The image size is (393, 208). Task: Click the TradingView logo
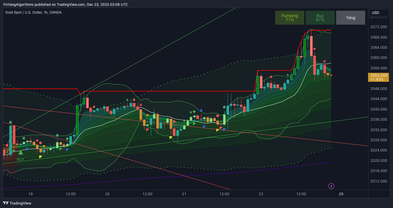pyautogui.click(x=17, y=203)
